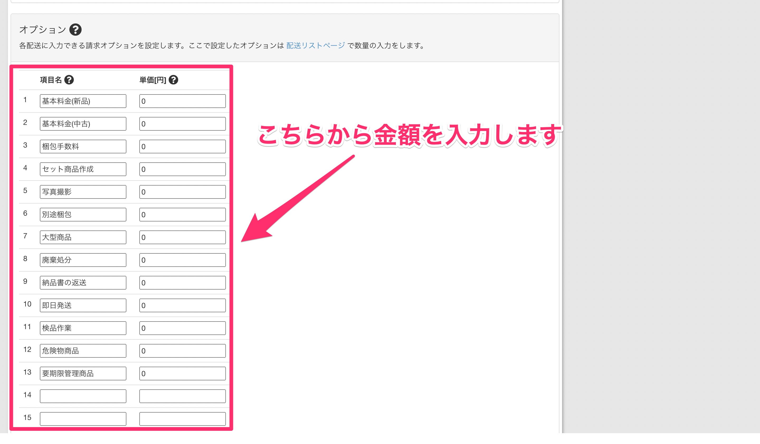The width and height of the screenshot is (760, 444).
Task: Select the price field for 即日発送
Action: click(182, 305)
